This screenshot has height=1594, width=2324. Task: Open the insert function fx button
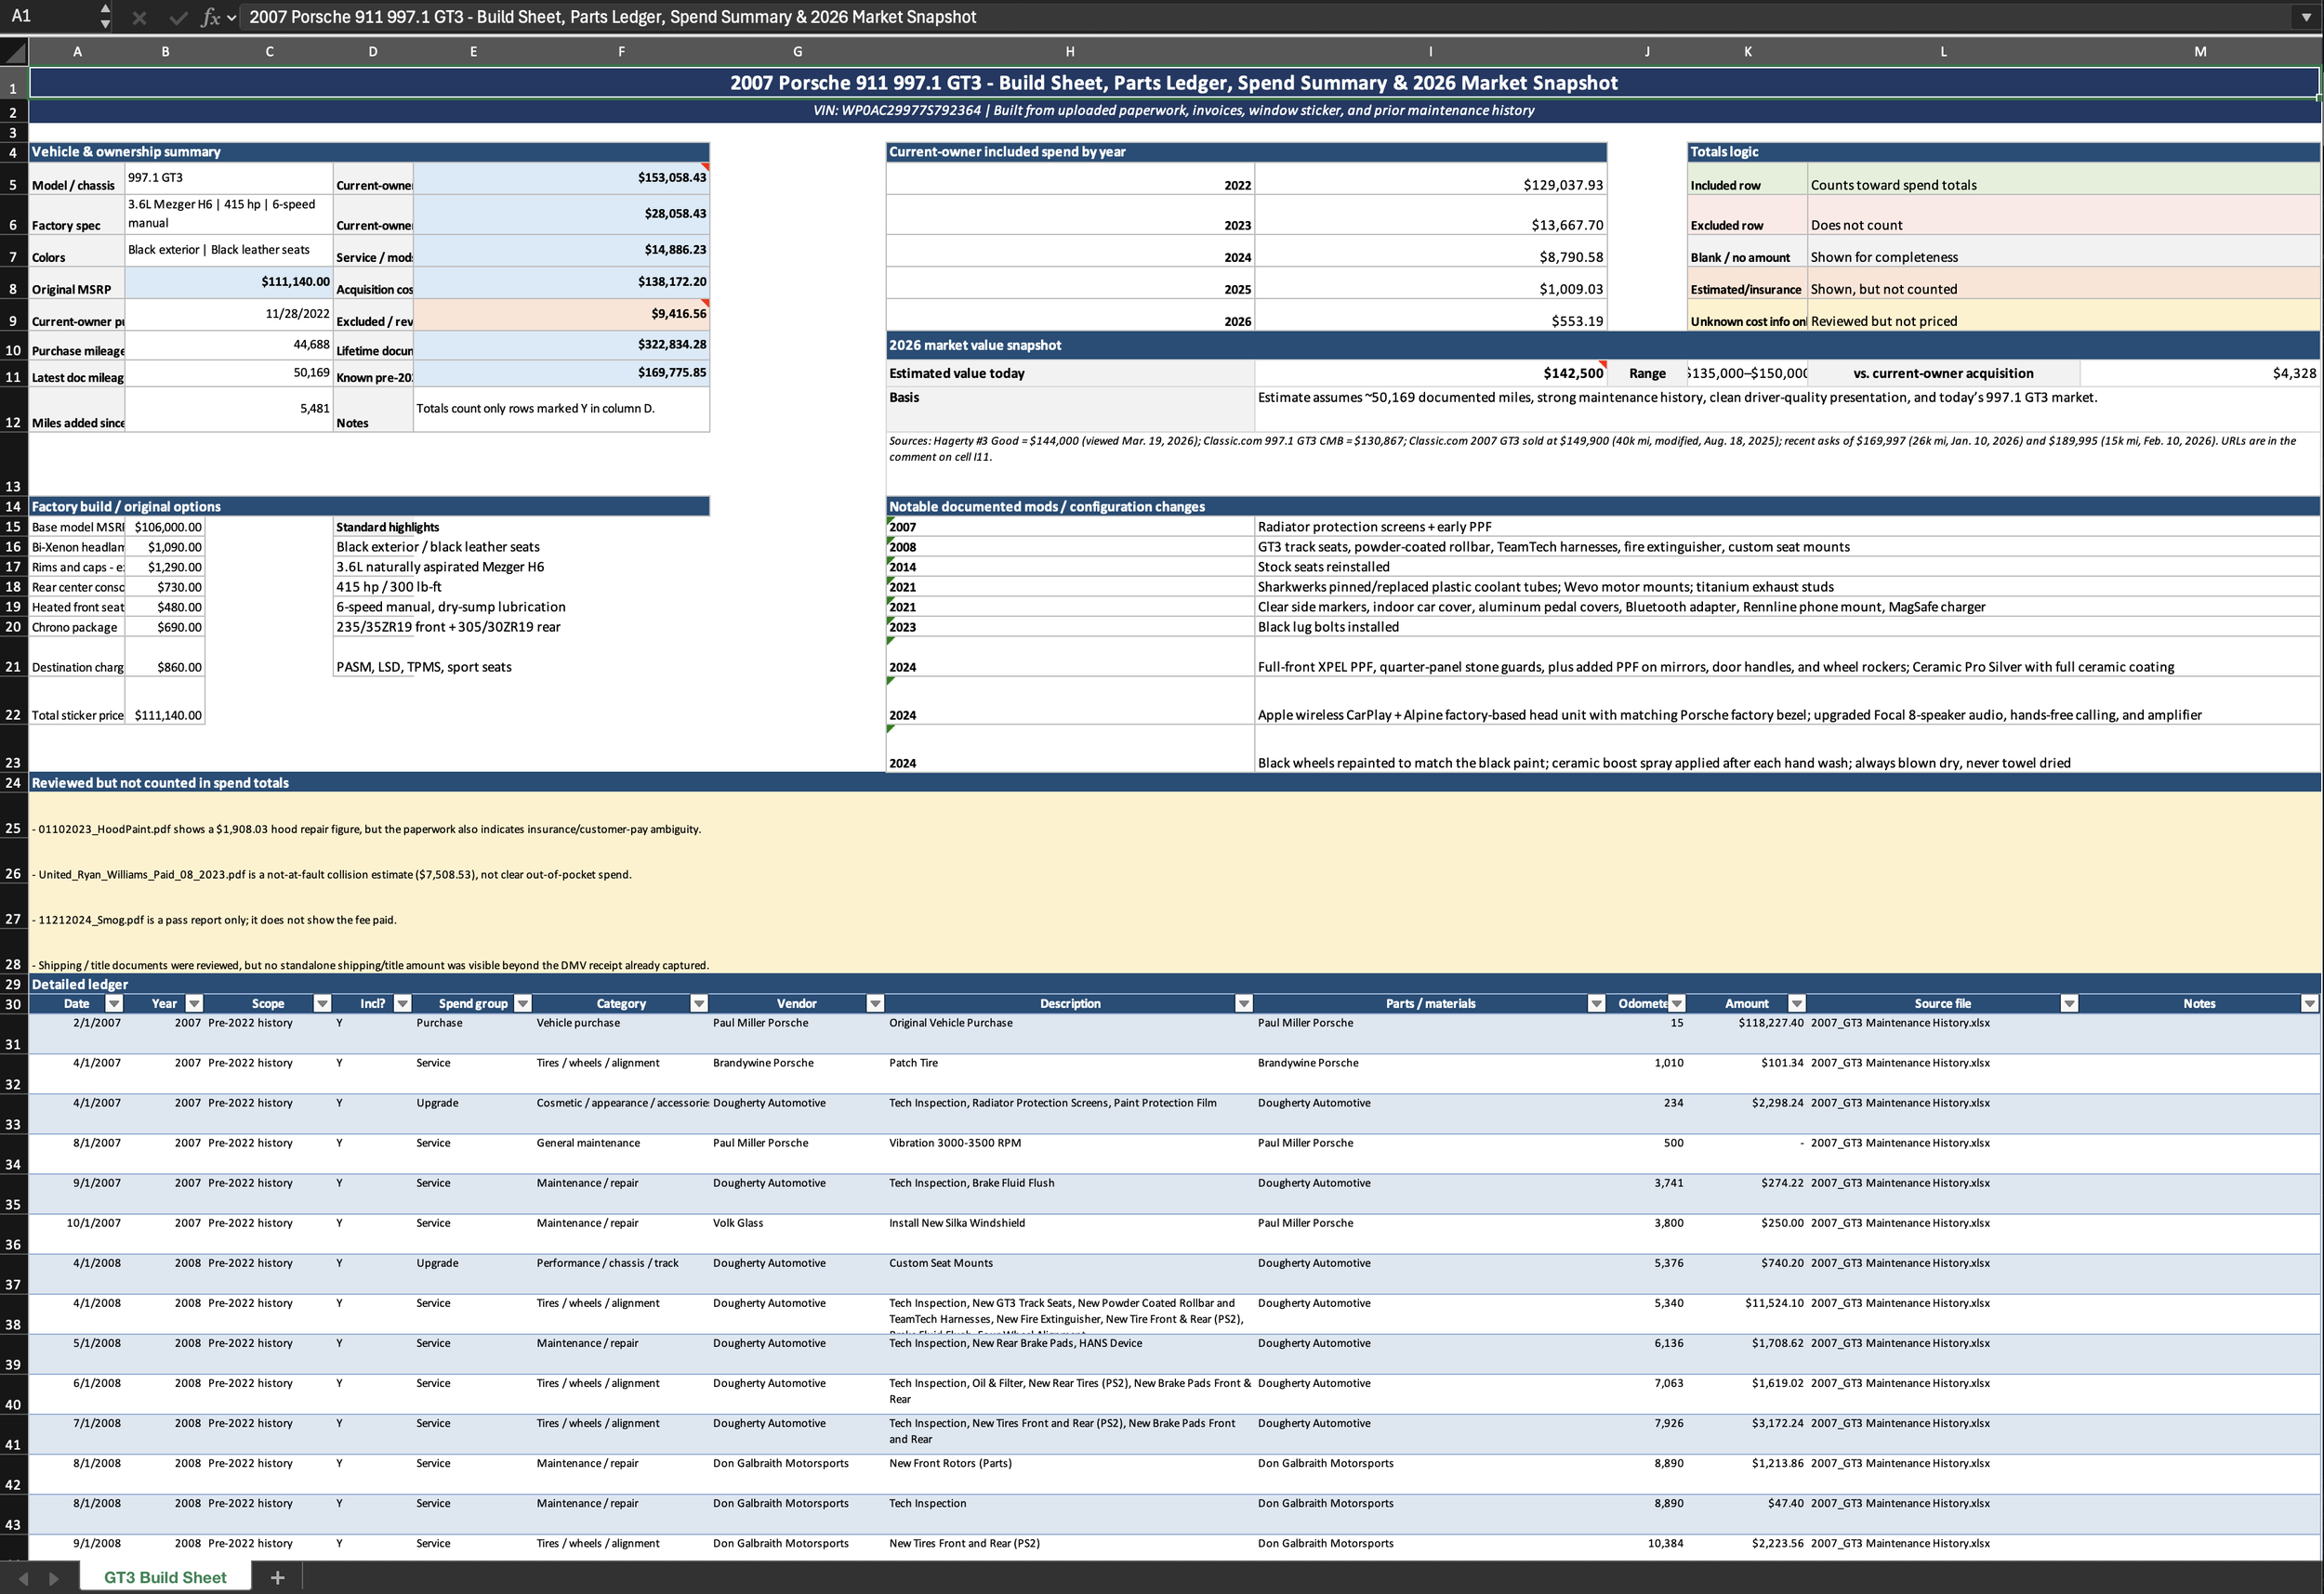210,17
